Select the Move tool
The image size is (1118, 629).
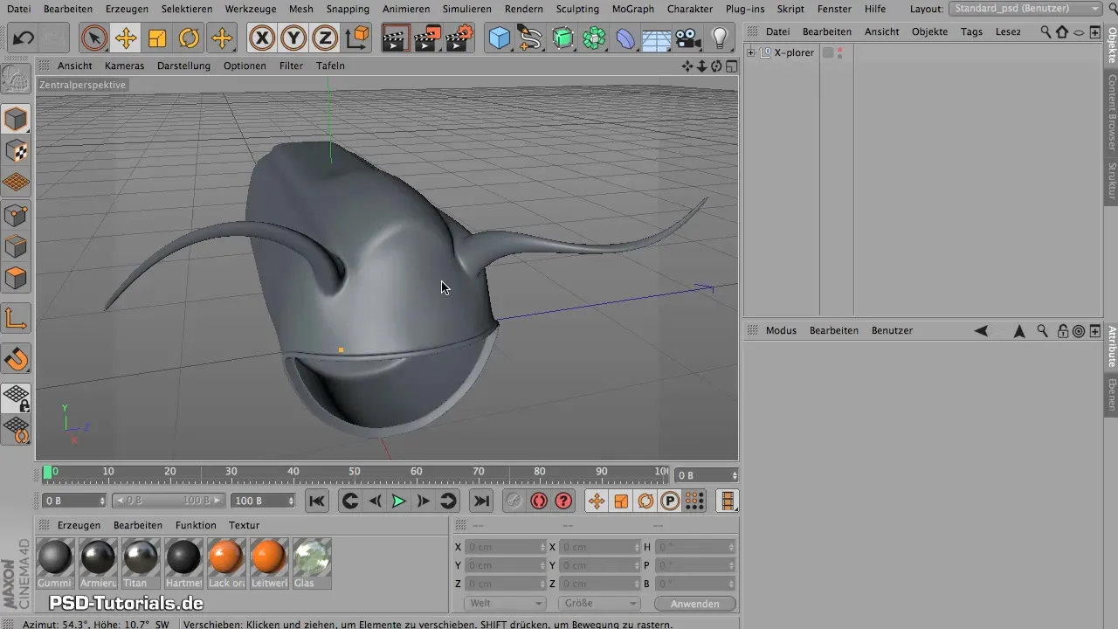tap(126, 38)
